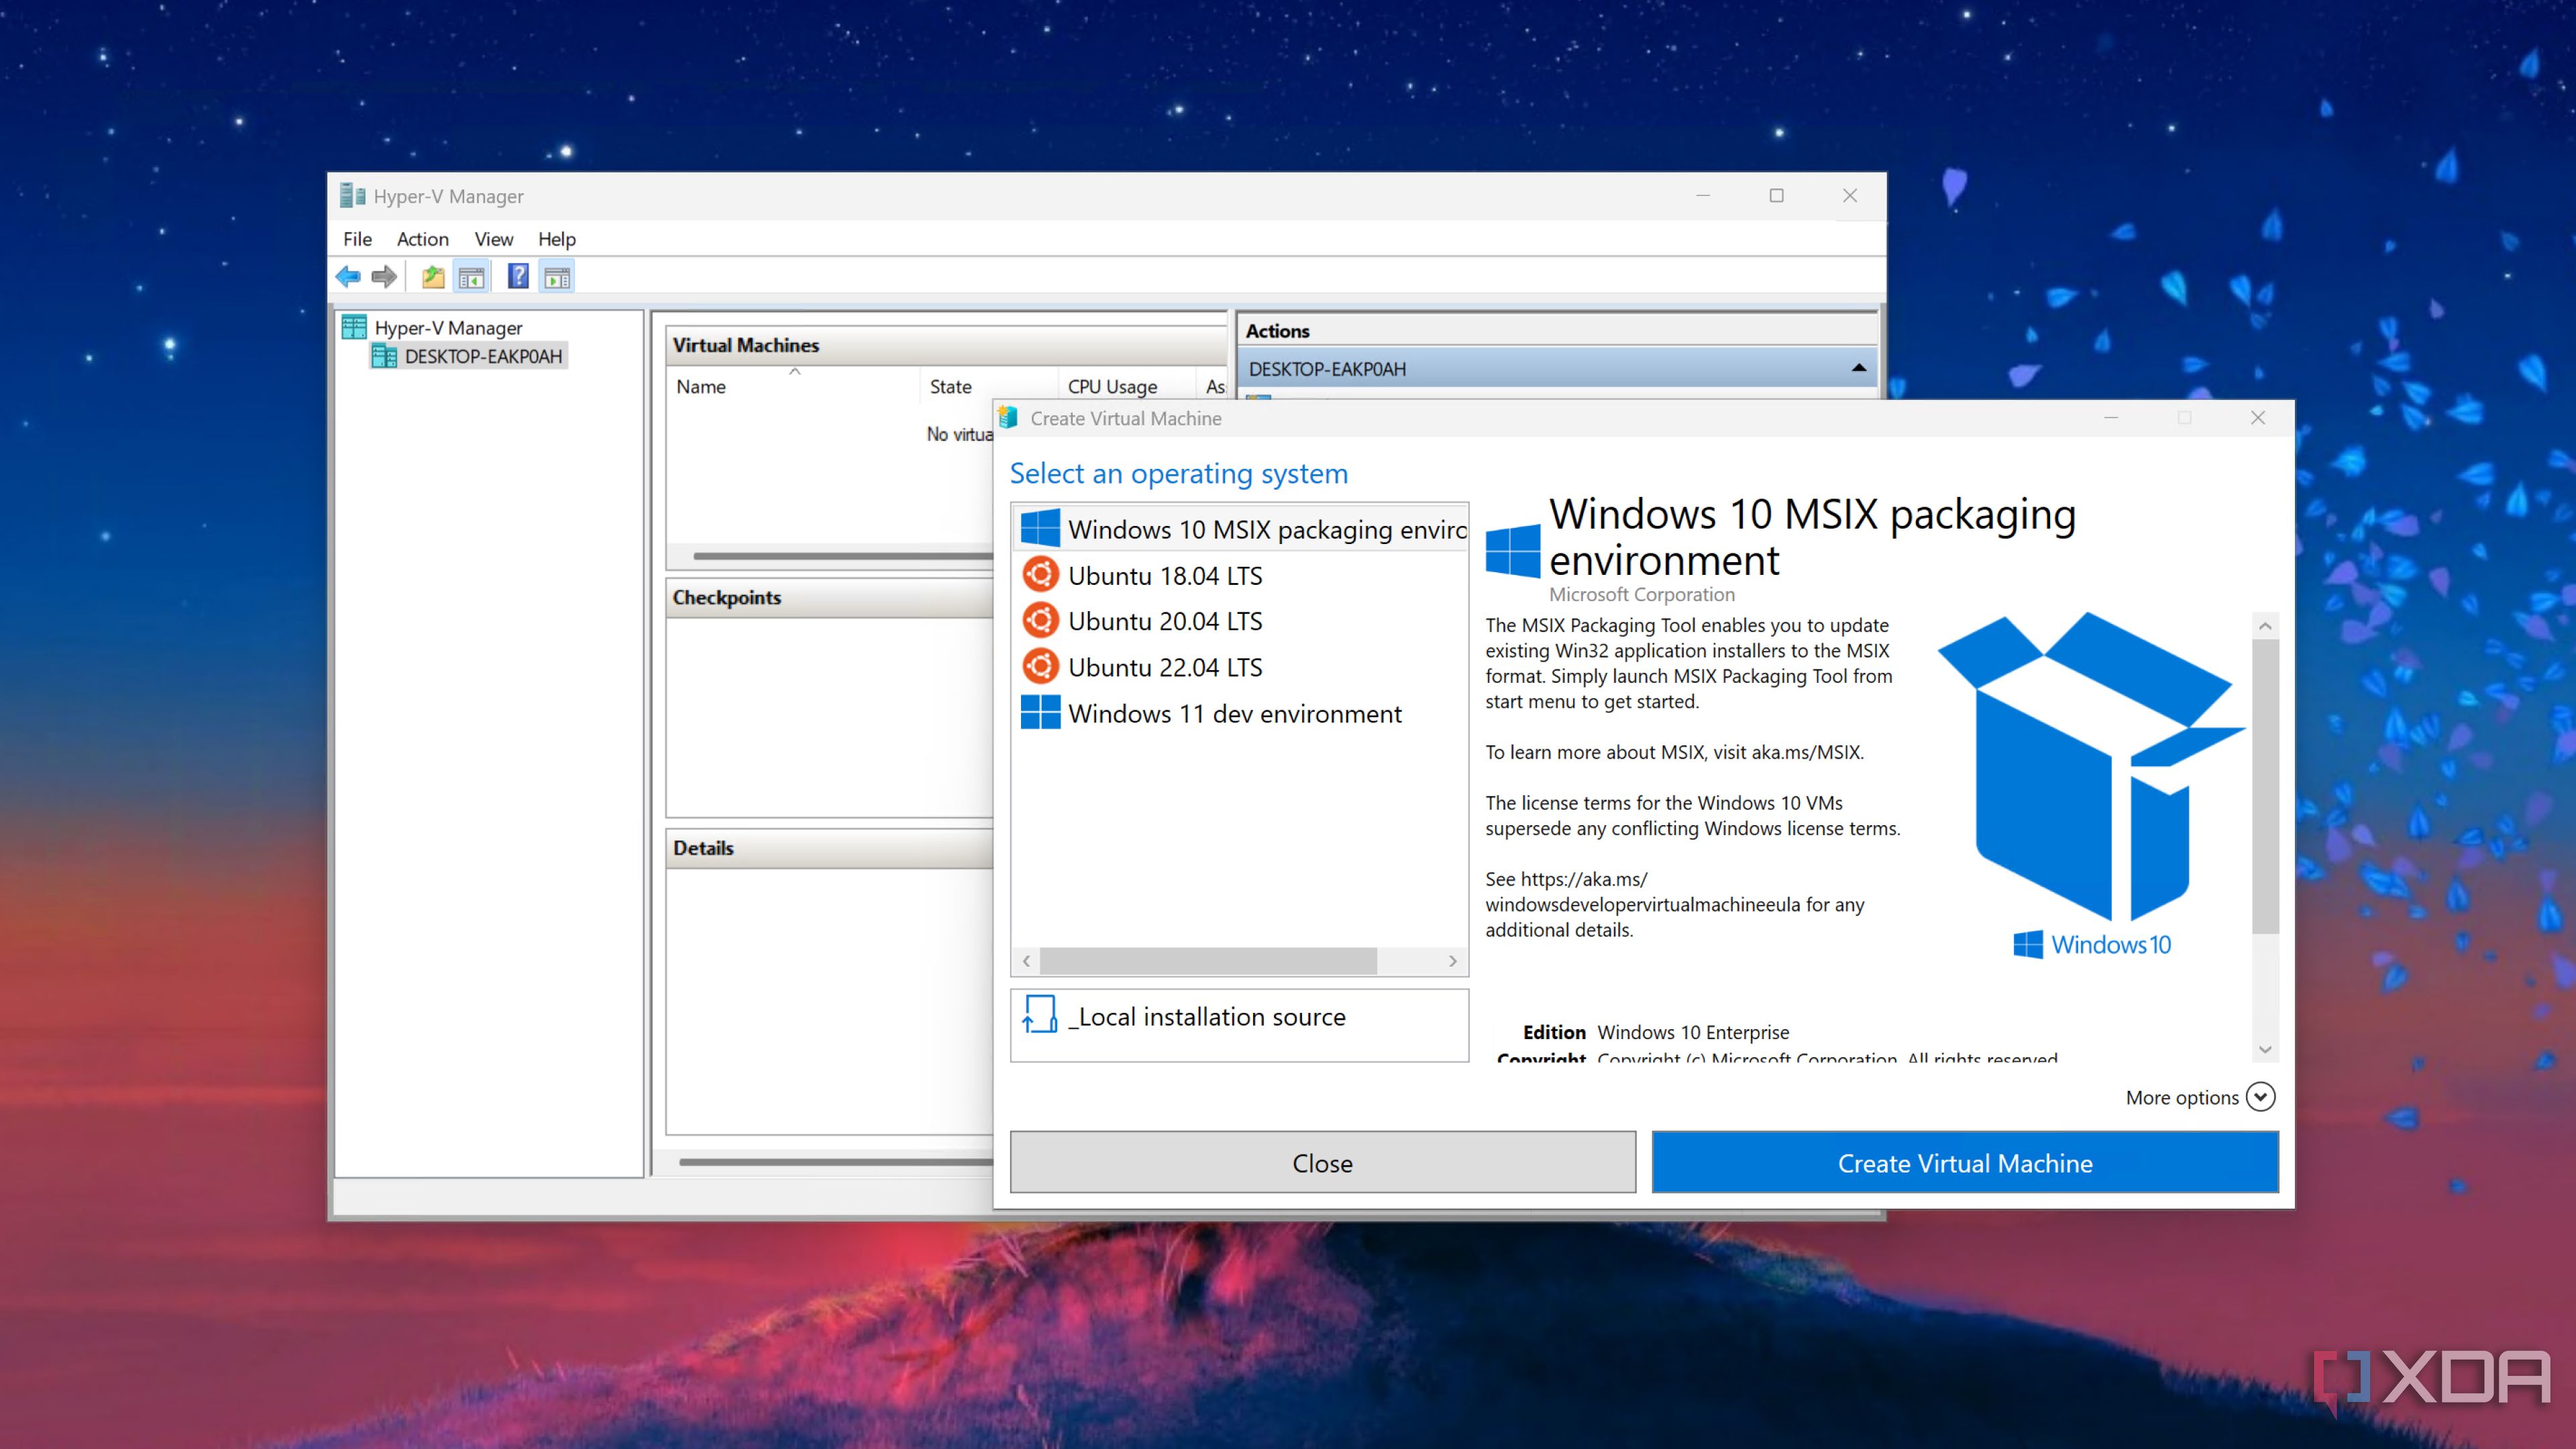The width and height of the screenshot is (2576, 1449).
Task: Click Ubuntu icon beside Ubuntu 22.04 LTS
Action: (x=1040, y=666)
